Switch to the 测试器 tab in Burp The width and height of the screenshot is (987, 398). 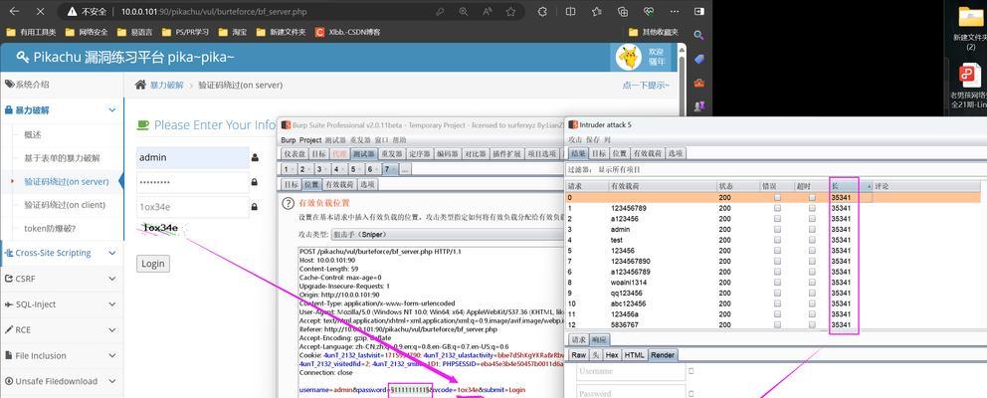364,153
